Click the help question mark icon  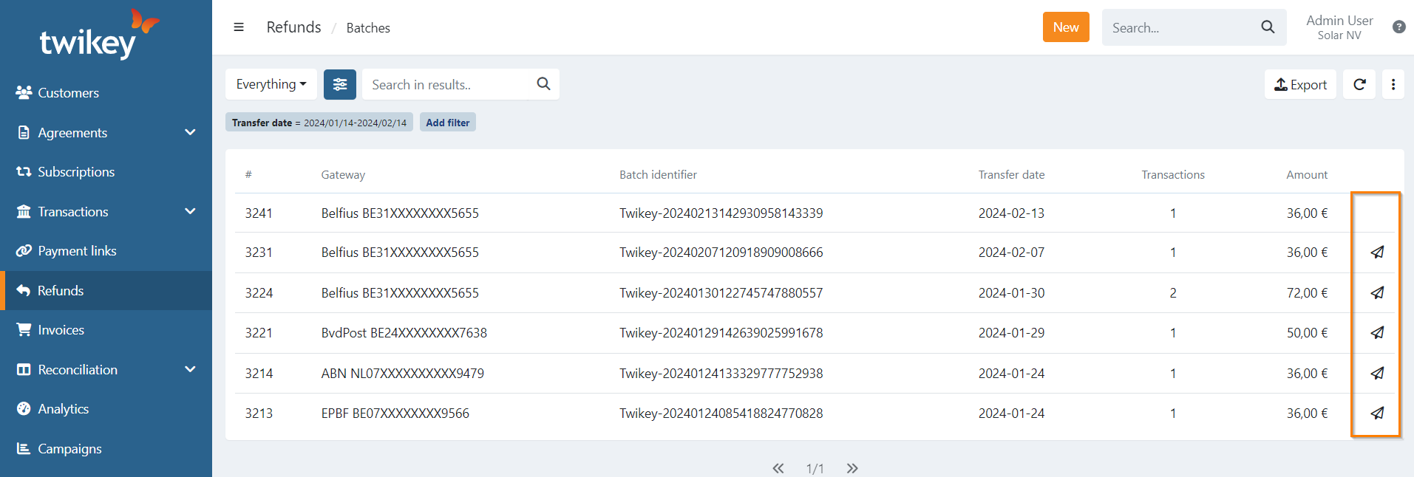(x=1398, y=27)
